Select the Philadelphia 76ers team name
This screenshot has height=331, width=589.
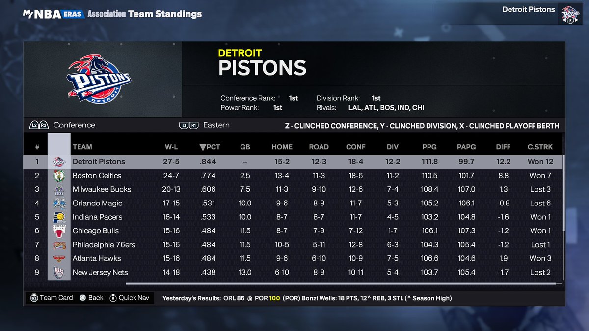(104, 245)
